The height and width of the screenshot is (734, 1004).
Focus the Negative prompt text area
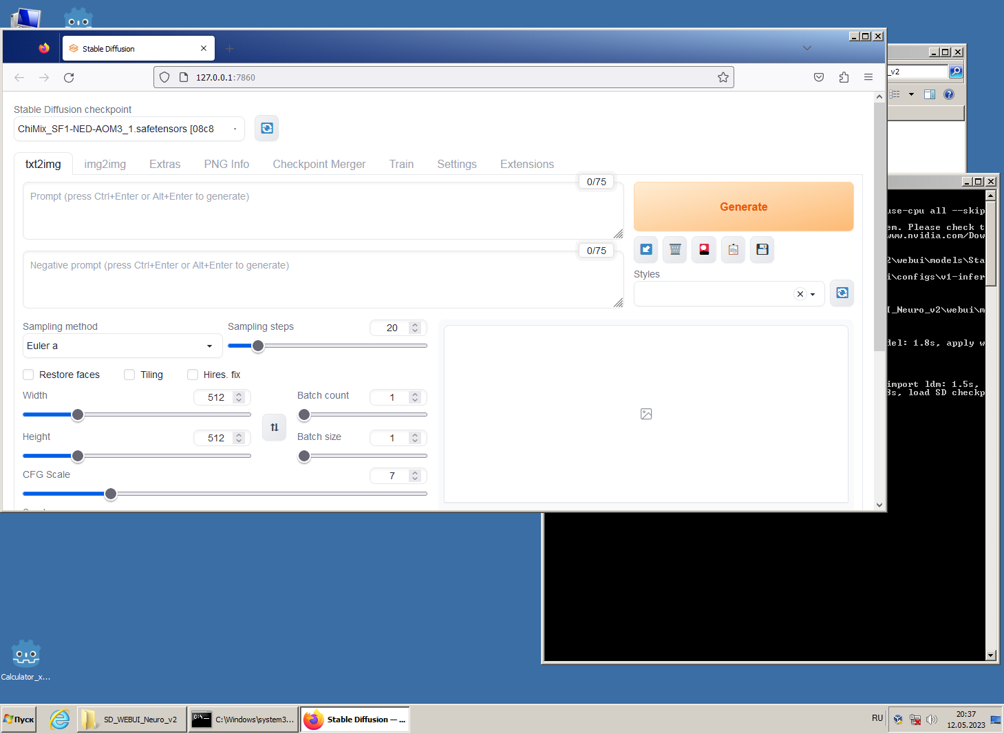click(323, 280)
